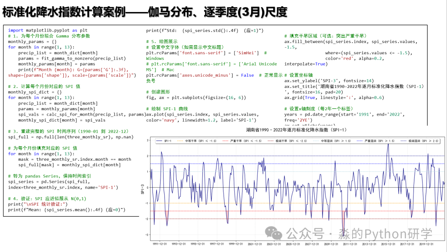Click the comment "# 创建图形"

[158, 92]
